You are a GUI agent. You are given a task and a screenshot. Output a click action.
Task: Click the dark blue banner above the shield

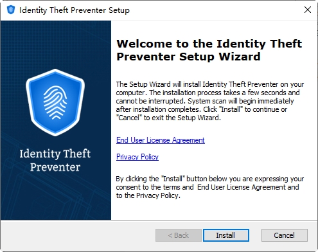56,44
